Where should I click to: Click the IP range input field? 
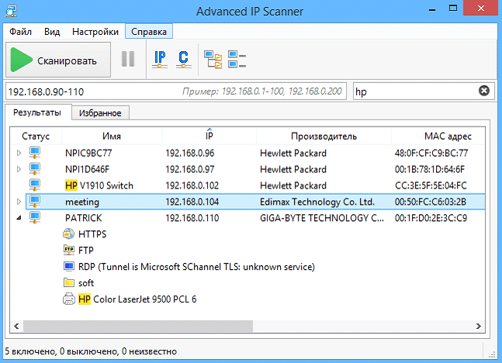pos(176,92)
